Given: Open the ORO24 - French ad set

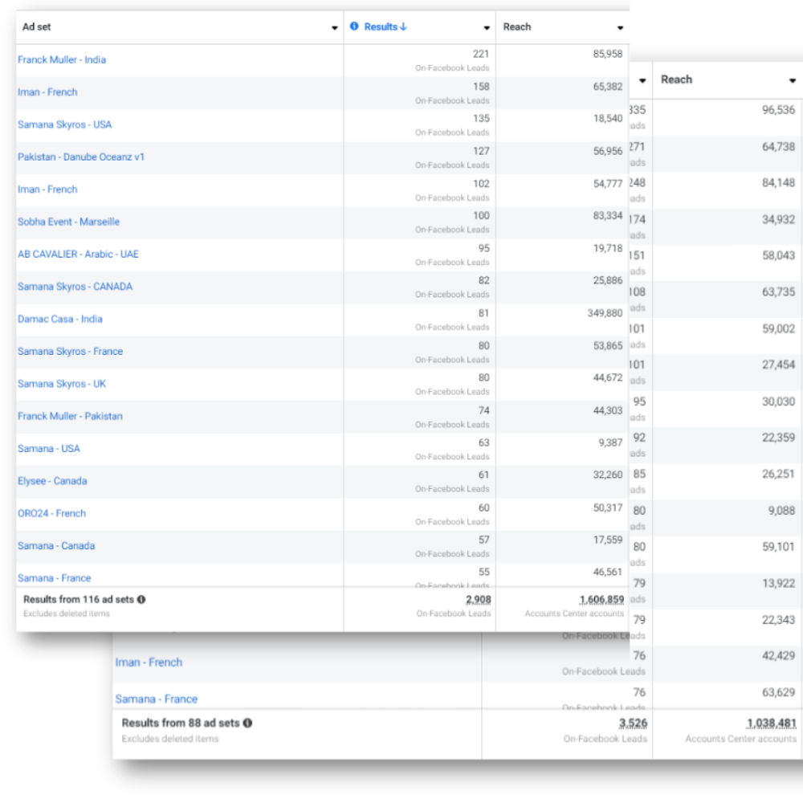Looking at the screenshot, I should [x=51, y=513].
